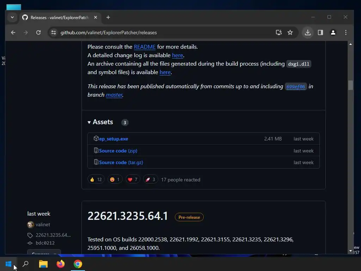Open the build archive here link
This screenshot has height=271, width=361.
click(x=165, y=72)
